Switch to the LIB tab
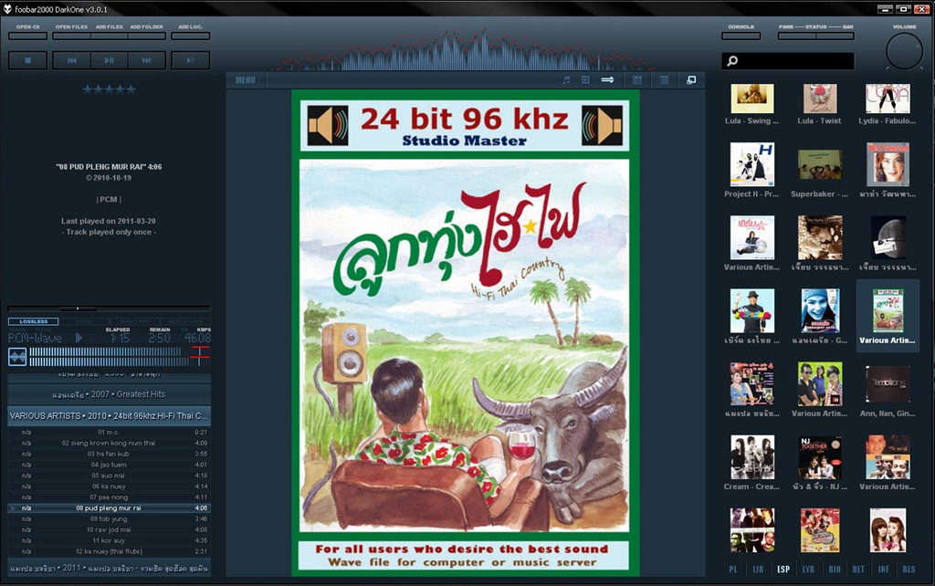935x586 pixels. 758,570
